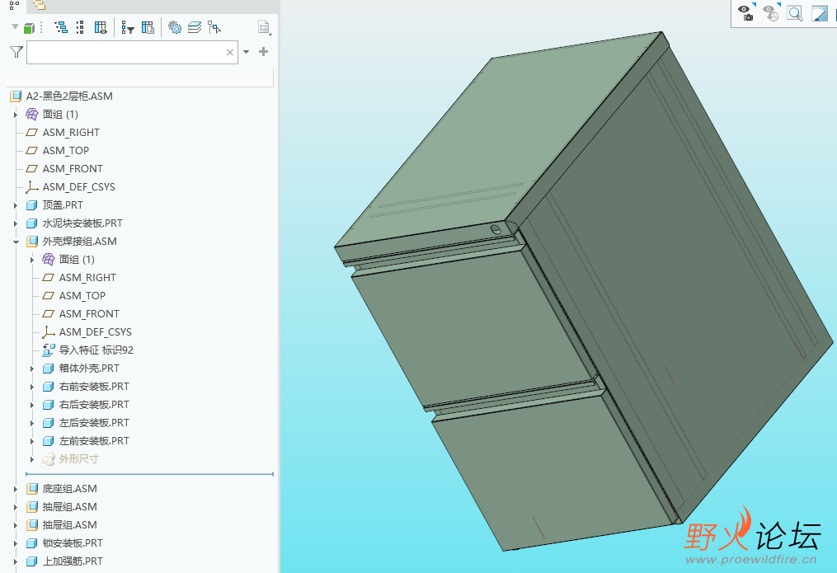Image resolution: width=837 pixels, height=573 pixels.
Task: Select top-level ASM_DEF_CSYS coordinate system
Action: (79, 186)
